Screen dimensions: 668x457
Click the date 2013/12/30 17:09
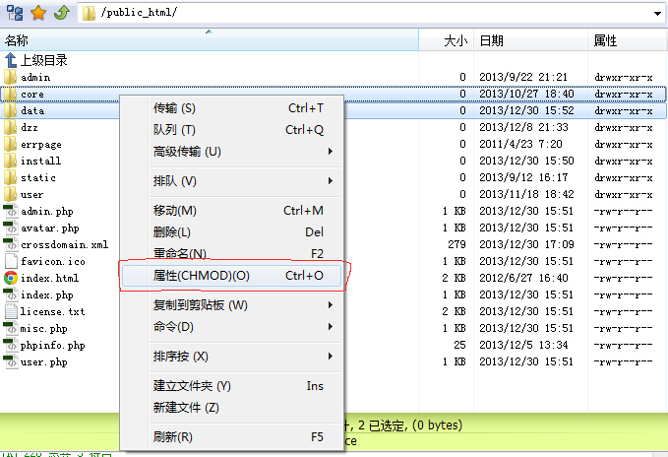(x=526, y=244)
